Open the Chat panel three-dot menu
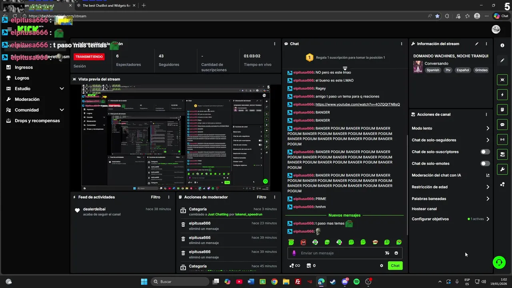This screenshot has height=288, width=512. (402, 44)
